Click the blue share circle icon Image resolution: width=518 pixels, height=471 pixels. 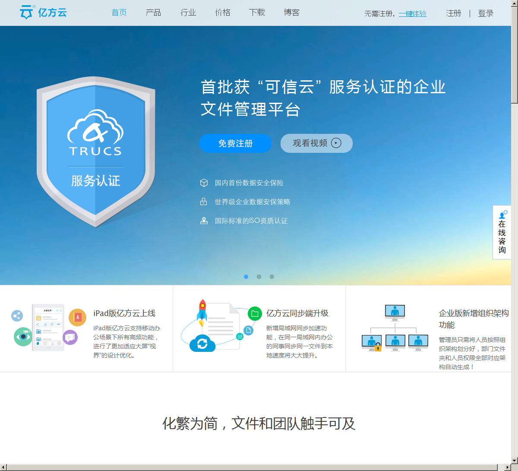pos(17,316)
